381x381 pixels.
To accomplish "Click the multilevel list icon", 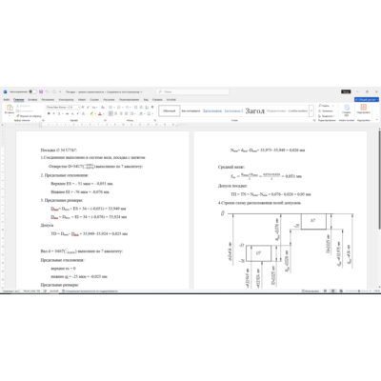I will click(x=127, y=108).
